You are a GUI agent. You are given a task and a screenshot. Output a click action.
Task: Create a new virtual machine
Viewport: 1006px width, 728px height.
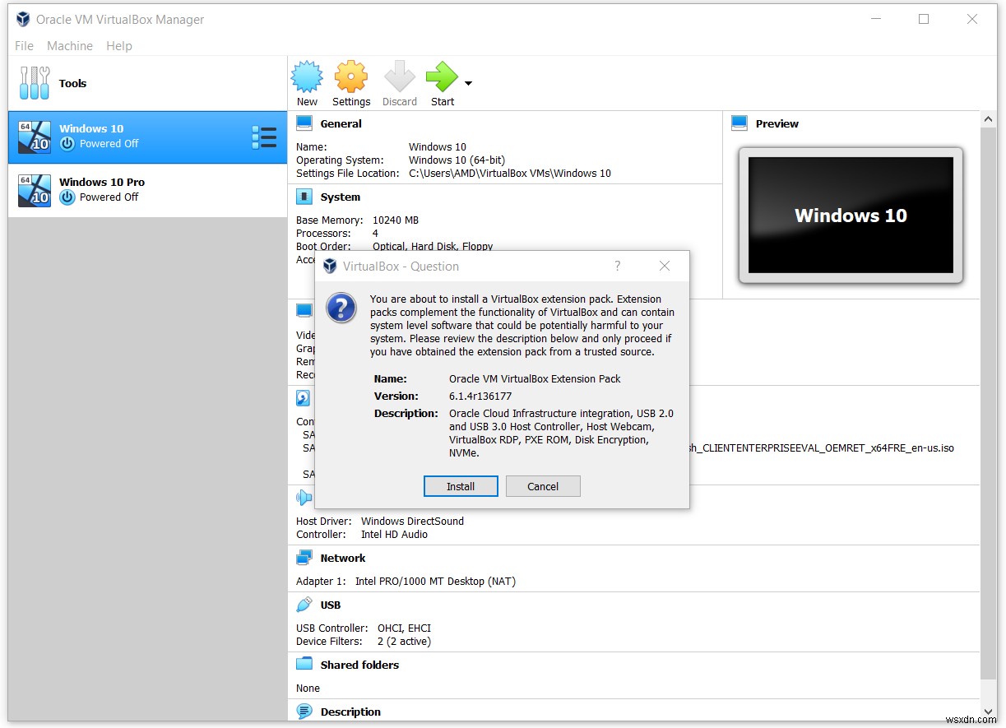(x=307, y=81)
